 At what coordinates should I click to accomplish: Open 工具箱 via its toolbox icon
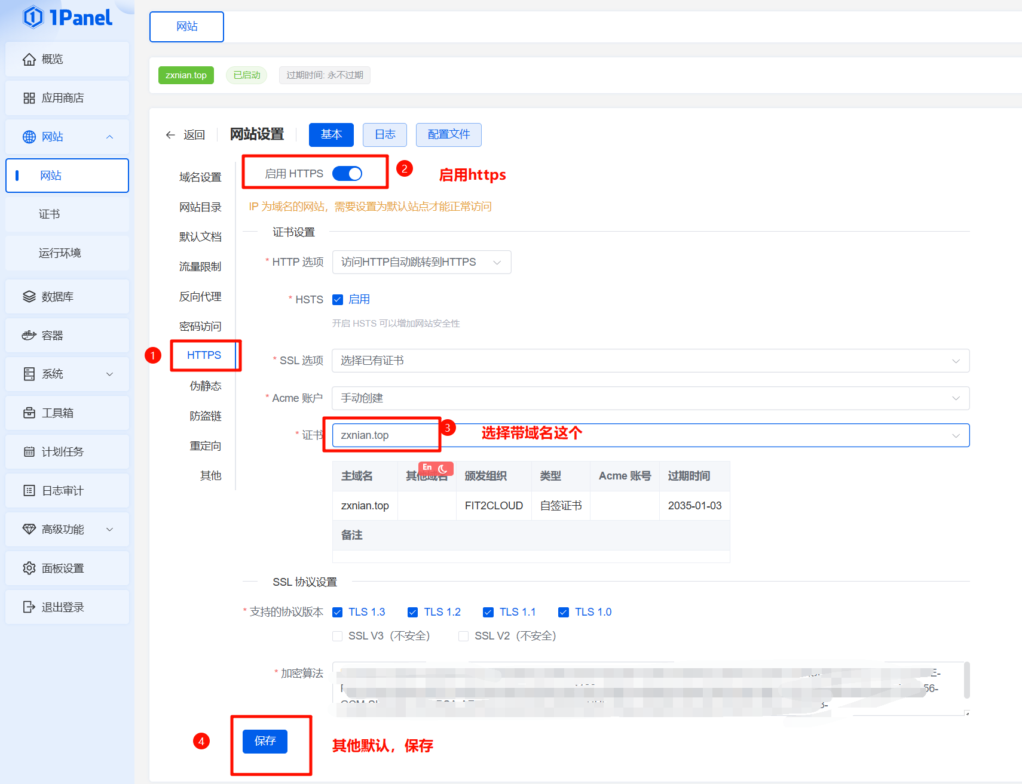point(29,413)
